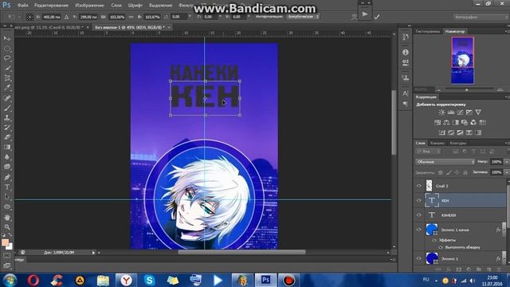510x287 pixels.
Task: Open the interpolation dropdown Бикубическая
Action: (303, 16)
